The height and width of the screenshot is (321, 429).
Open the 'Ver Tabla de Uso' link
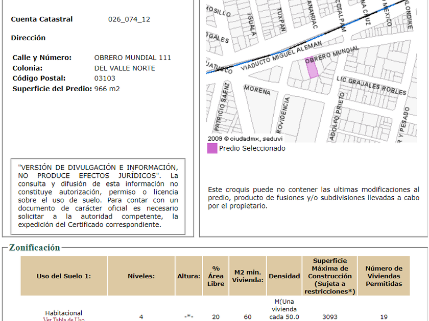tap(64, 319)
